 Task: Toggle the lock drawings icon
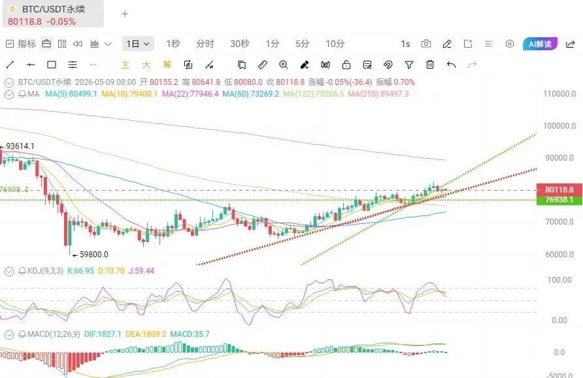[x=346, y=65]
